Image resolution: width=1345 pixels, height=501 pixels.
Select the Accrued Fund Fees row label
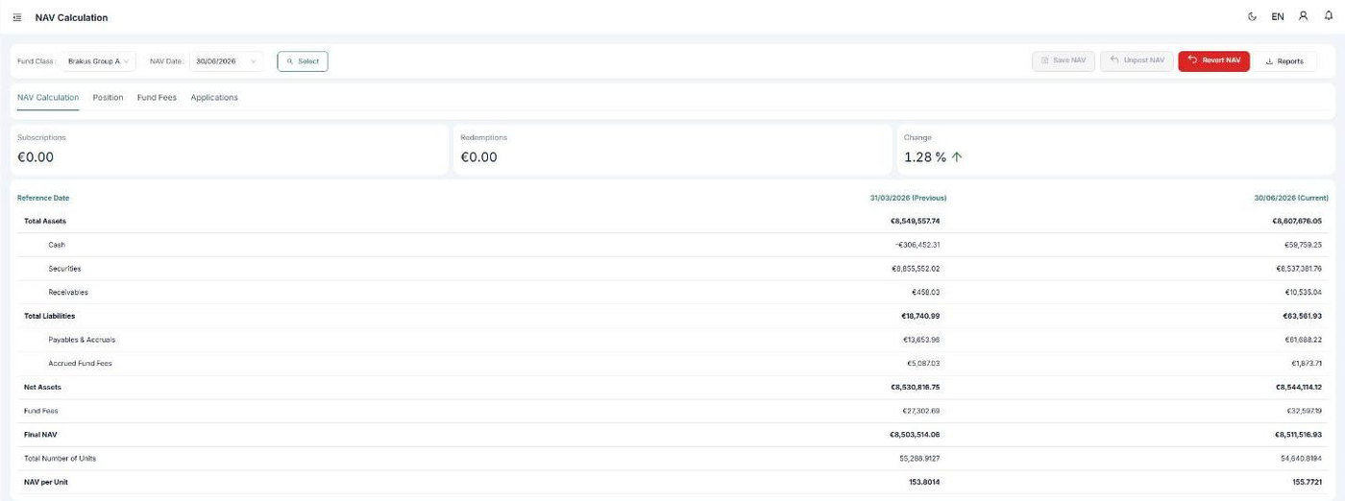click(80, 364)
